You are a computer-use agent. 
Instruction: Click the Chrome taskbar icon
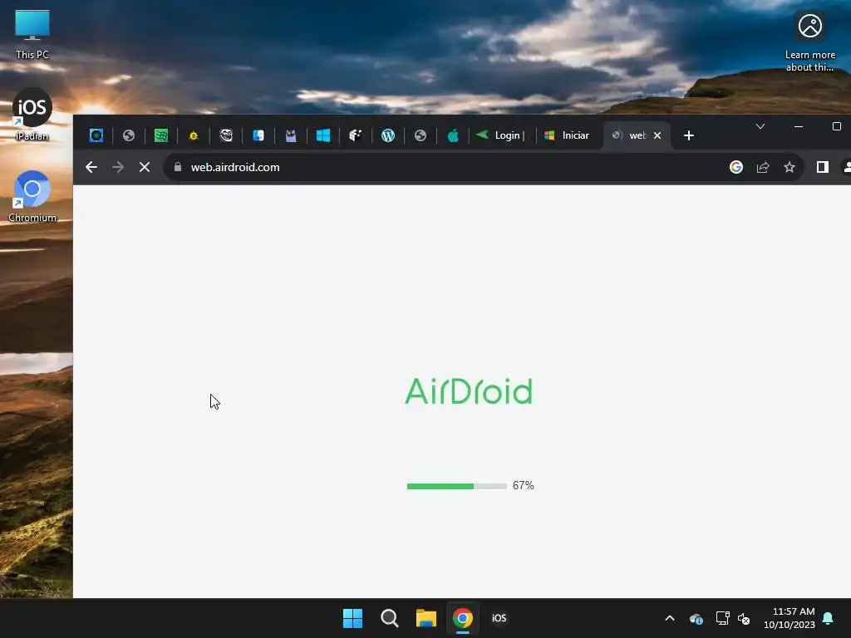tap(463, 618)
